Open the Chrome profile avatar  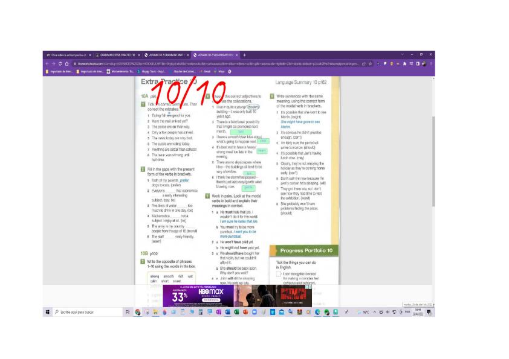424,64
